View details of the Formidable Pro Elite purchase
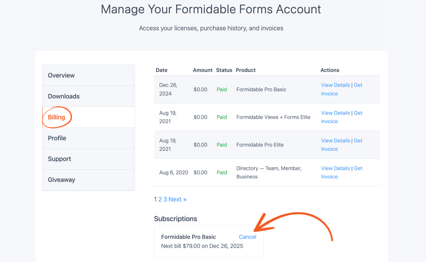 pos(335,140)
